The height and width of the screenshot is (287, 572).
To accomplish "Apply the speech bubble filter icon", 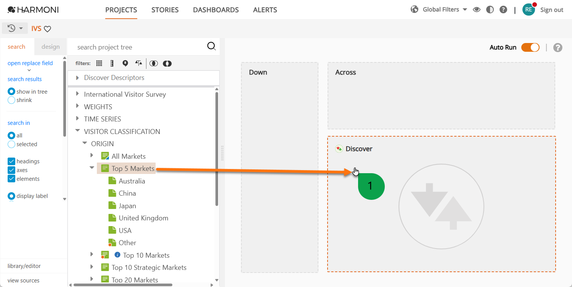I will point(125,63).
